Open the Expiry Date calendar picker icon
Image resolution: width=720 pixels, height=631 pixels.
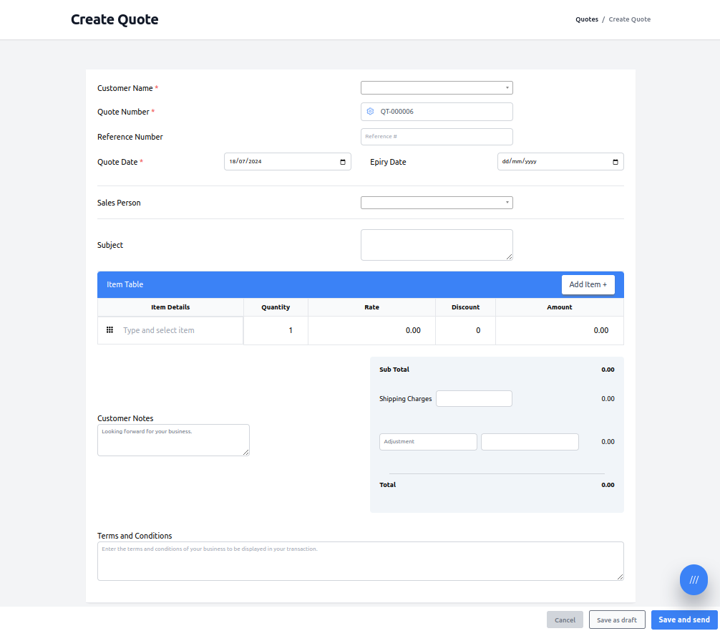[616, 162]
